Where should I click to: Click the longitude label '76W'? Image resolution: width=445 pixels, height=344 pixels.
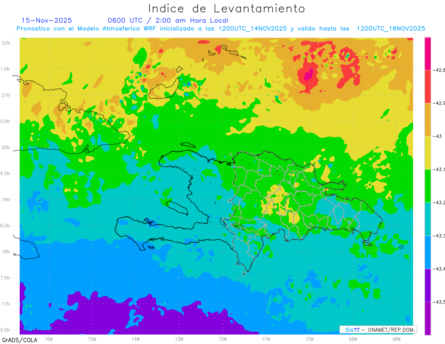coord(49,339)
